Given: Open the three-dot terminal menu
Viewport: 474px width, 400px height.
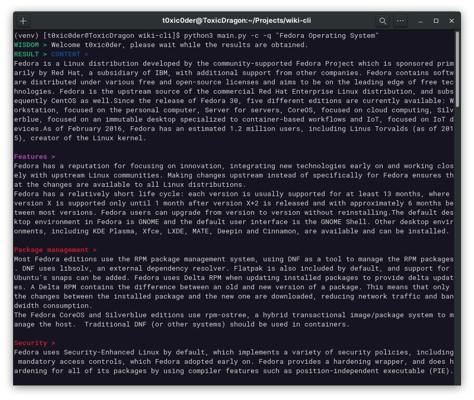Looking at the screenshot, I should pos(400,21).
